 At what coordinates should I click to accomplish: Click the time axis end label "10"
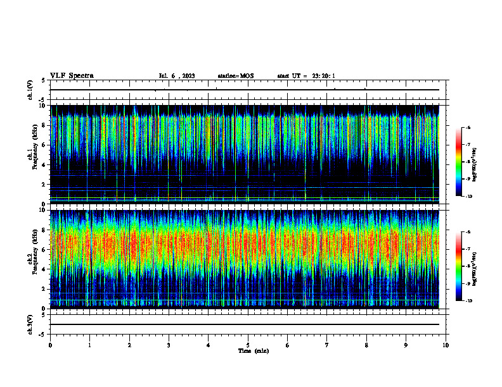(446, 345)
